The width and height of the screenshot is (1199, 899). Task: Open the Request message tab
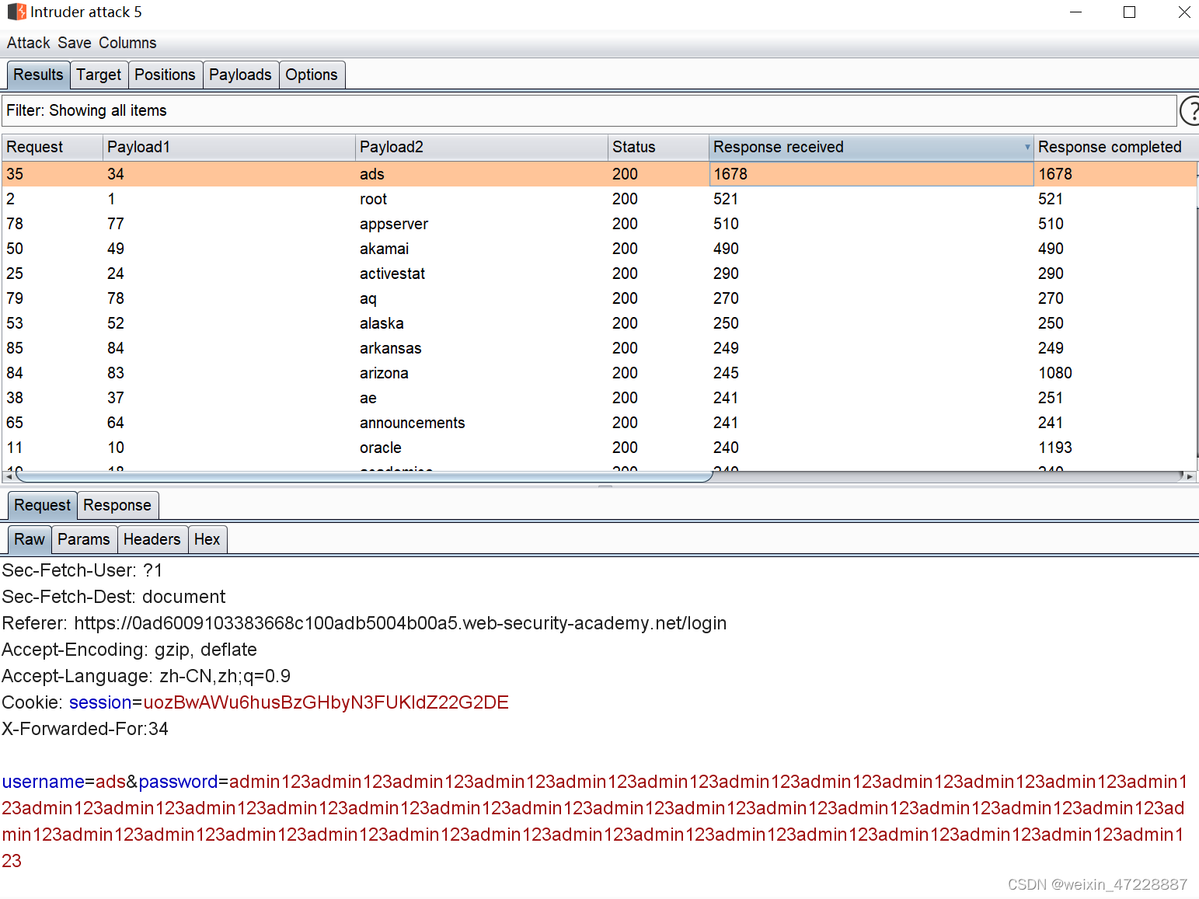[x=42, y=505]
